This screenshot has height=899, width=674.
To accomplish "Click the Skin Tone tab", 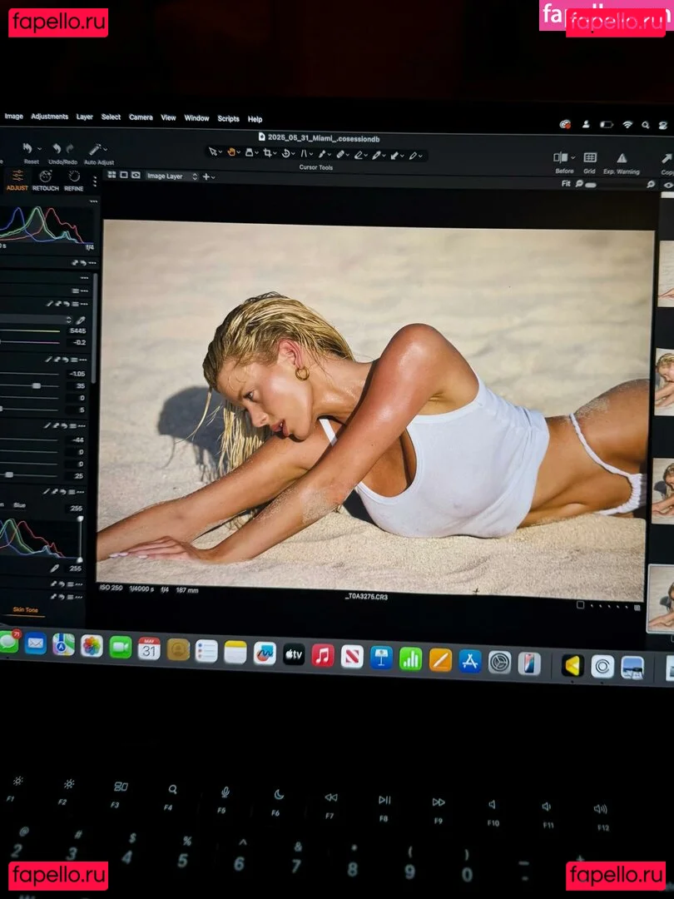I will pyautogui.click(x=25, y=610).
